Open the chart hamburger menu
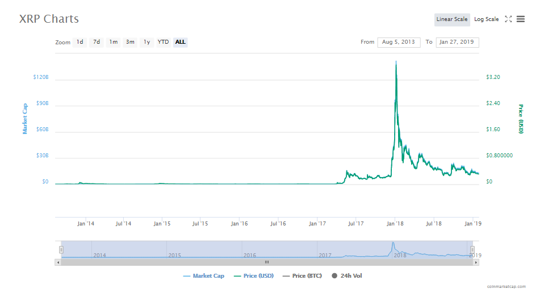Viewport: 548px width, 301px height. 520,19
